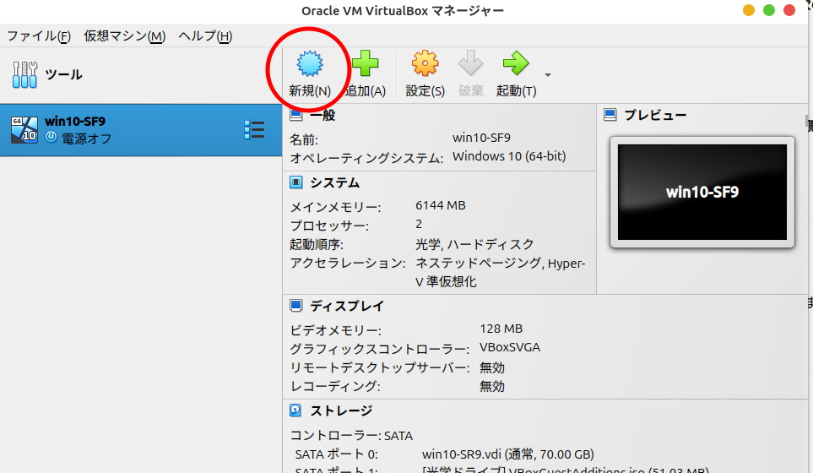Start the VM with 起動 arrow icon
This screenshot has width=813, height=473.
coord(515,64)
